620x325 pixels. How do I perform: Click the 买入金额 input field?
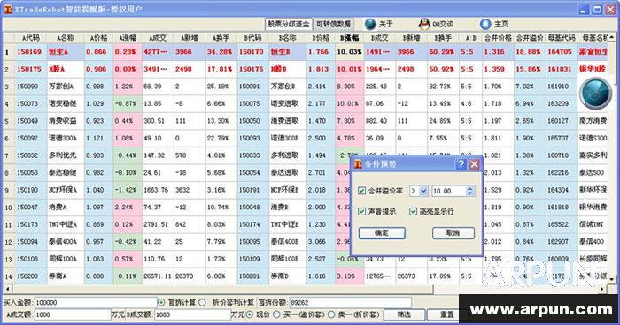point(96,303)
